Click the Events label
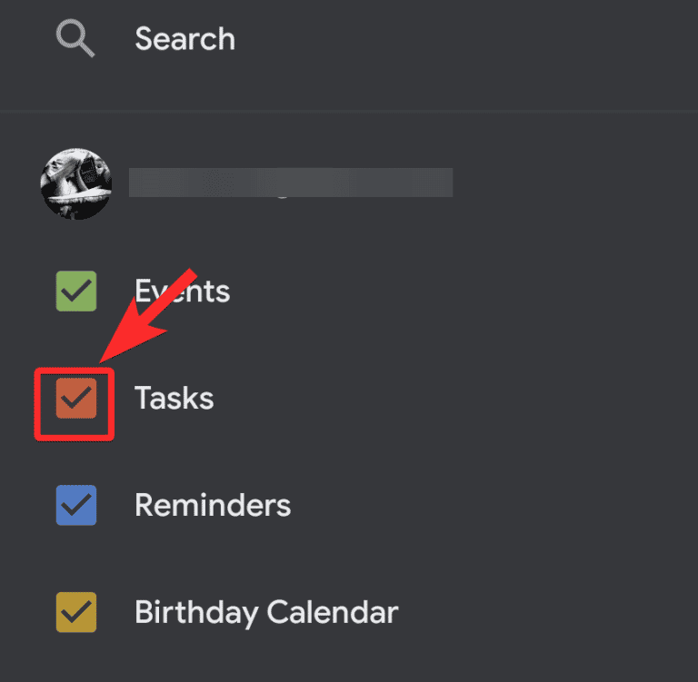Image resolution: width=698 pixels, height=682 pixels. click(183, 292)
